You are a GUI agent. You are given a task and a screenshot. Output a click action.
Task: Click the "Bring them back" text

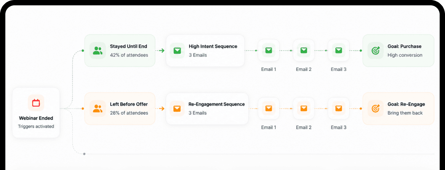tap(405, 113)
